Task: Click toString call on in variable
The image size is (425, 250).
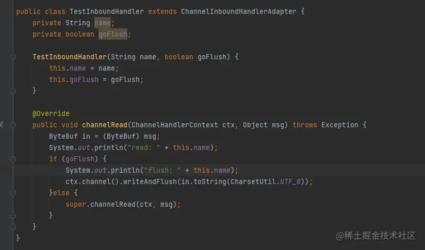Action: tap(209, 182)
